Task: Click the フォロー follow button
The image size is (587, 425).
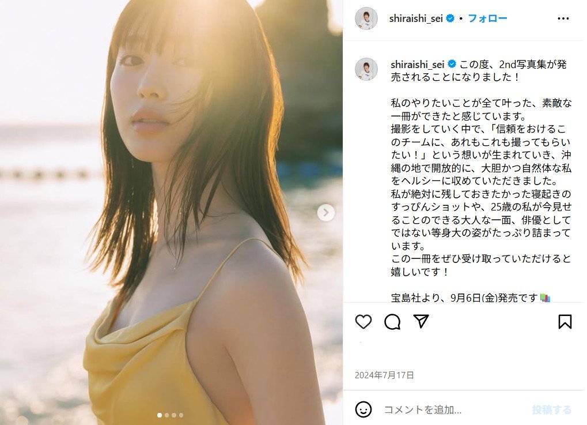Action: pos(487,18)
